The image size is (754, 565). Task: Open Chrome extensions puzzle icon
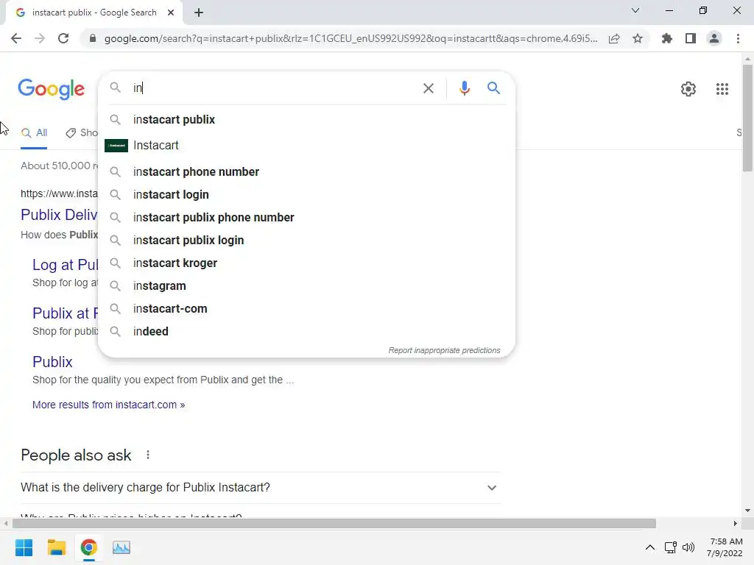[x=667, y=38]
